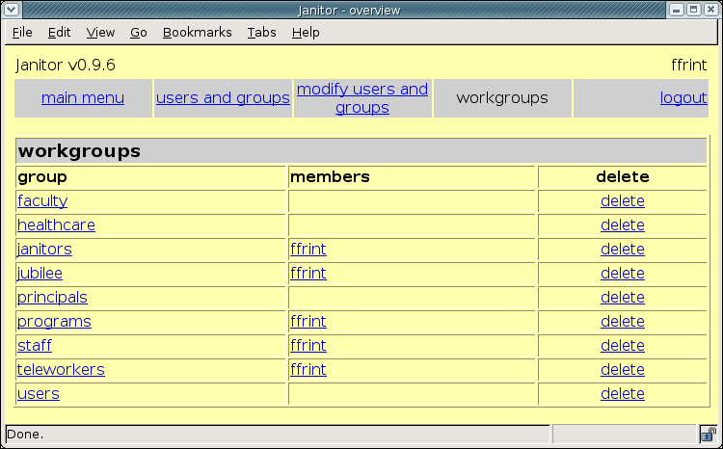Select the workgroups navigation tab

[502, 97]
